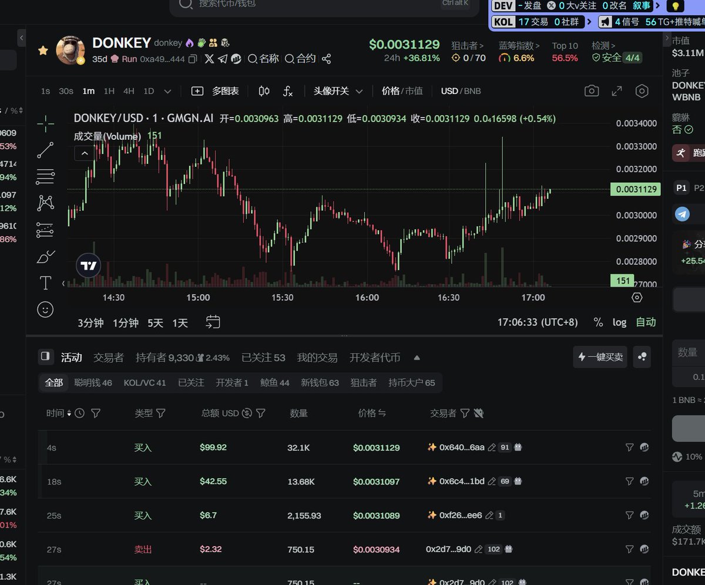Select the 30s timeframe
This screenshot has height=585, width=705.
pos(66,91)
